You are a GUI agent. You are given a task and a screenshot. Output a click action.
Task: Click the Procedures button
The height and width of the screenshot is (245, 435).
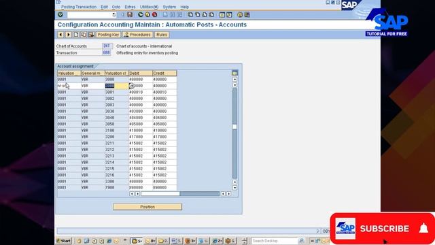click(137, 35)
